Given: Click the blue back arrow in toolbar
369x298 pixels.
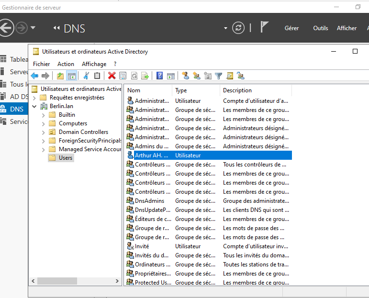Looking at the screenshot, I should 34,76.
